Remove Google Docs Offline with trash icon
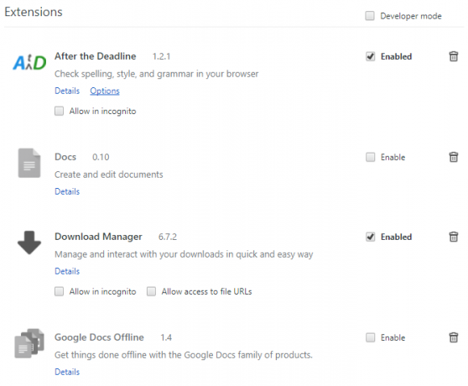 [x=454, y=337]
